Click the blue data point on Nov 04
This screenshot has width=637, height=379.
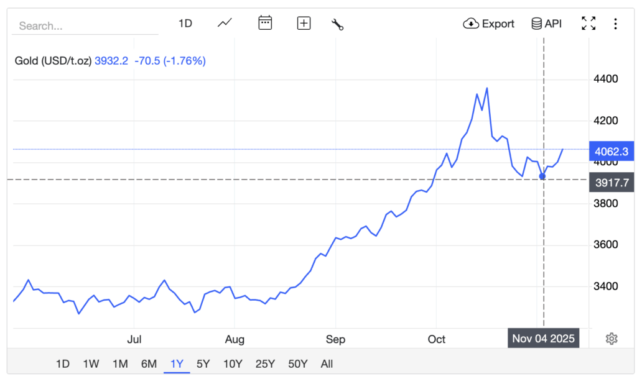point(542,176)
